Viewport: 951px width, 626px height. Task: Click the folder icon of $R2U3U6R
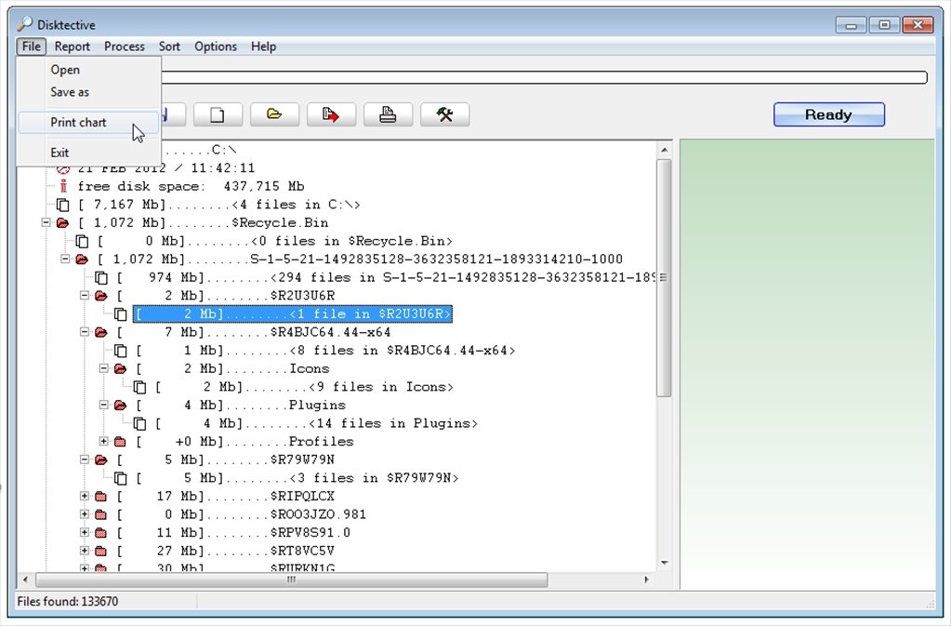point(101,296)
